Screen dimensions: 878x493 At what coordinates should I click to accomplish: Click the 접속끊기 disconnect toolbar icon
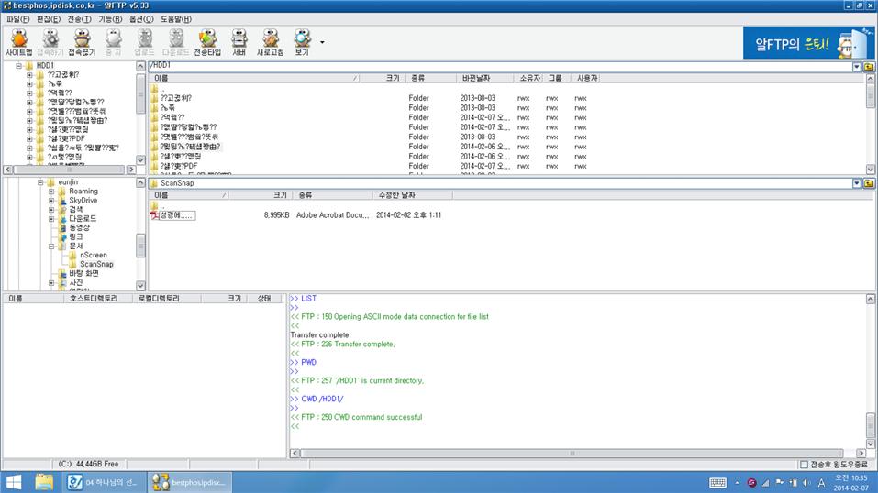tap(82, 42)
